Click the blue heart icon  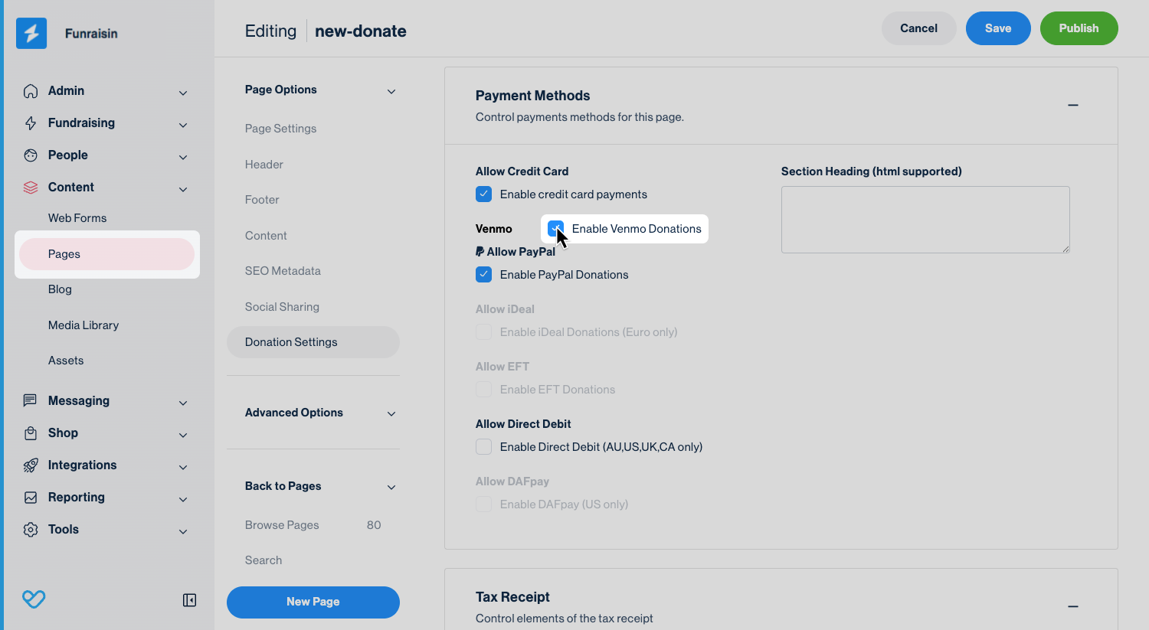click(34, 599)
